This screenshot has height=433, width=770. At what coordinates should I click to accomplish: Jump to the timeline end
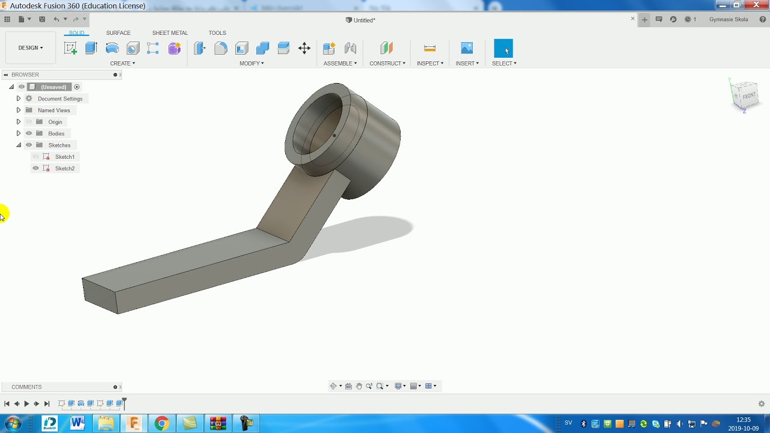click(47, 404)
